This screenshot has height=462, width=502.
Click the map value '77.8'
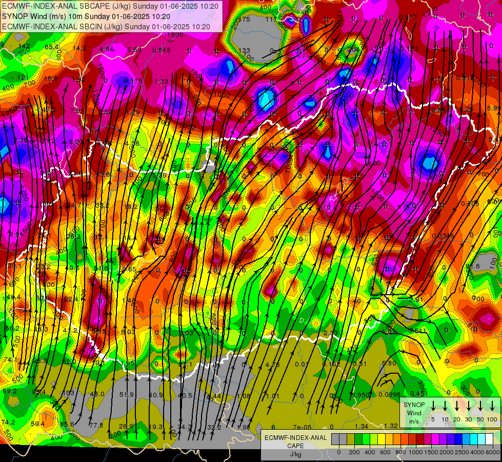tap(96, 425)
